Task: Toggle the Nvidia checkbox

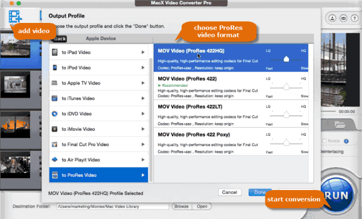Action: point(324,141)
